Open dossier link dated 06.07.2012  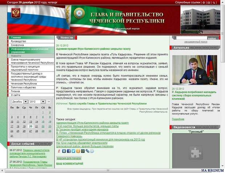pyautogui.click(x=29, y=153)
